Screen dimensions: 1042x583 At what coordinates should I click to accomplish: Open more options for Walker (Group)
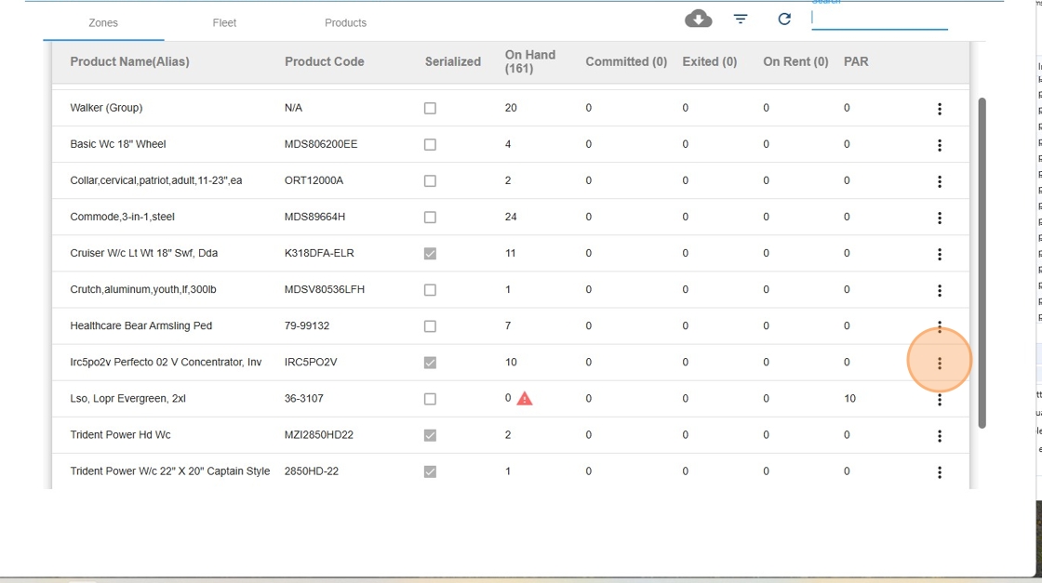click(940, 109)
